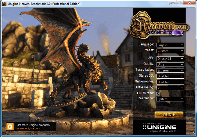Change the Quality dropdown from Ultra
The height and width of the screenshot is (137, 197).
(170, 65)
